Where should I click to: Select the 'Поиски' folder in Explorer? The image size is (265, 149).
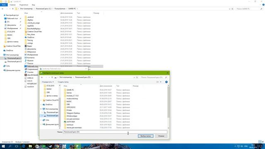pos(30,63)
